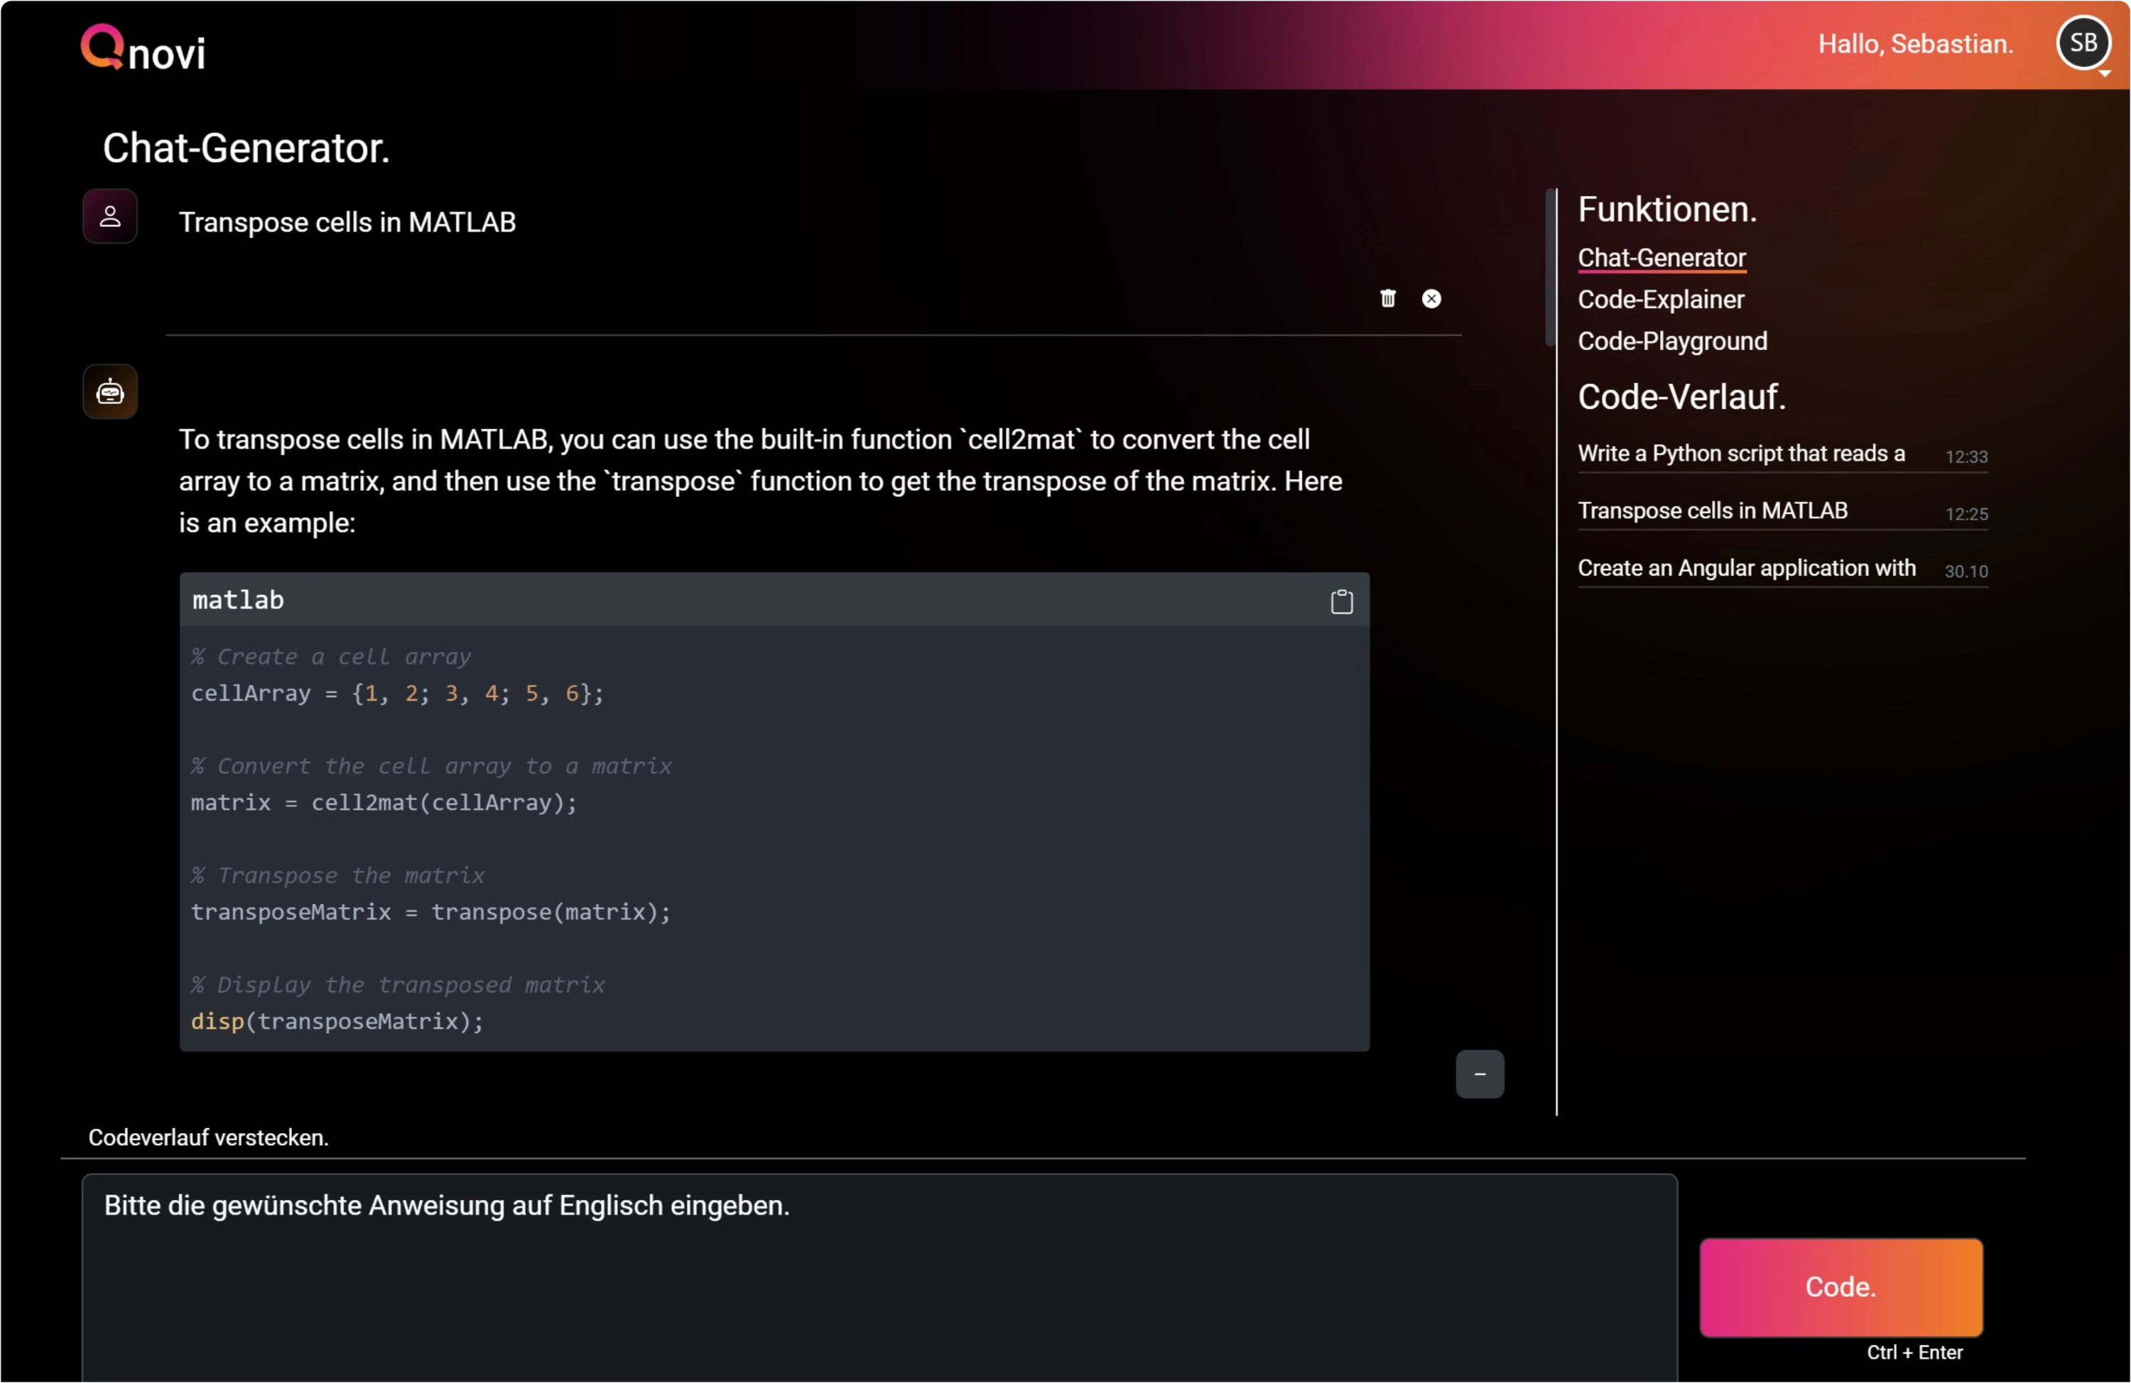Click the robot icon next to the AI response
Viewport: 2131px width, 1383px height.
[110, 391]
